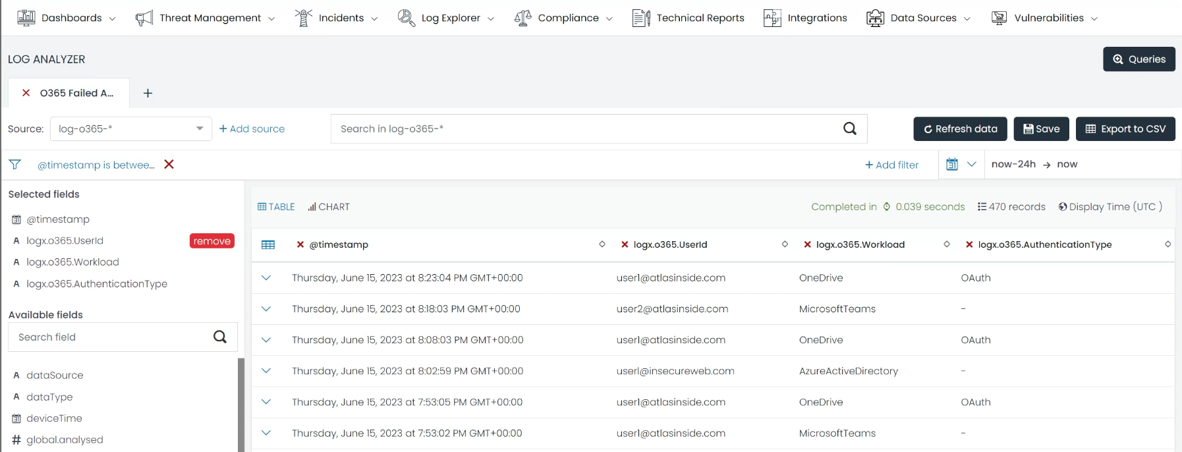The image size is (1182, 452).
Task: Sort by logx.o365.AuthenticationType column
Action: click(x=1168, y=244)
